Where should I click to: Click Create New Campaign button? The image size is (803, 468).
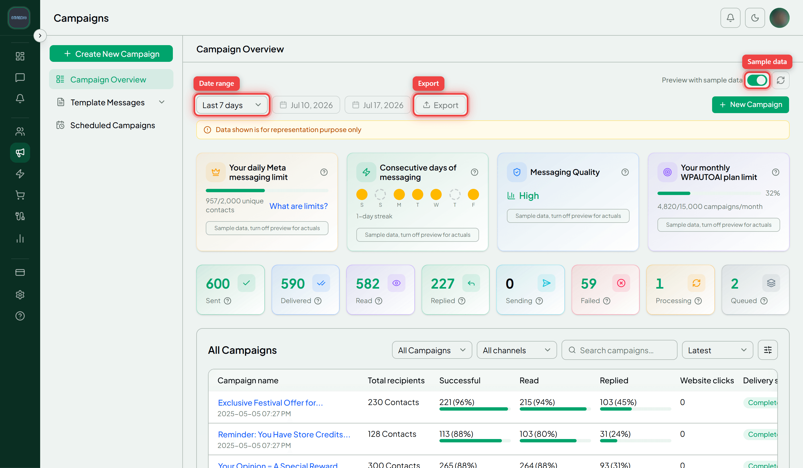[x=111, y=53]
